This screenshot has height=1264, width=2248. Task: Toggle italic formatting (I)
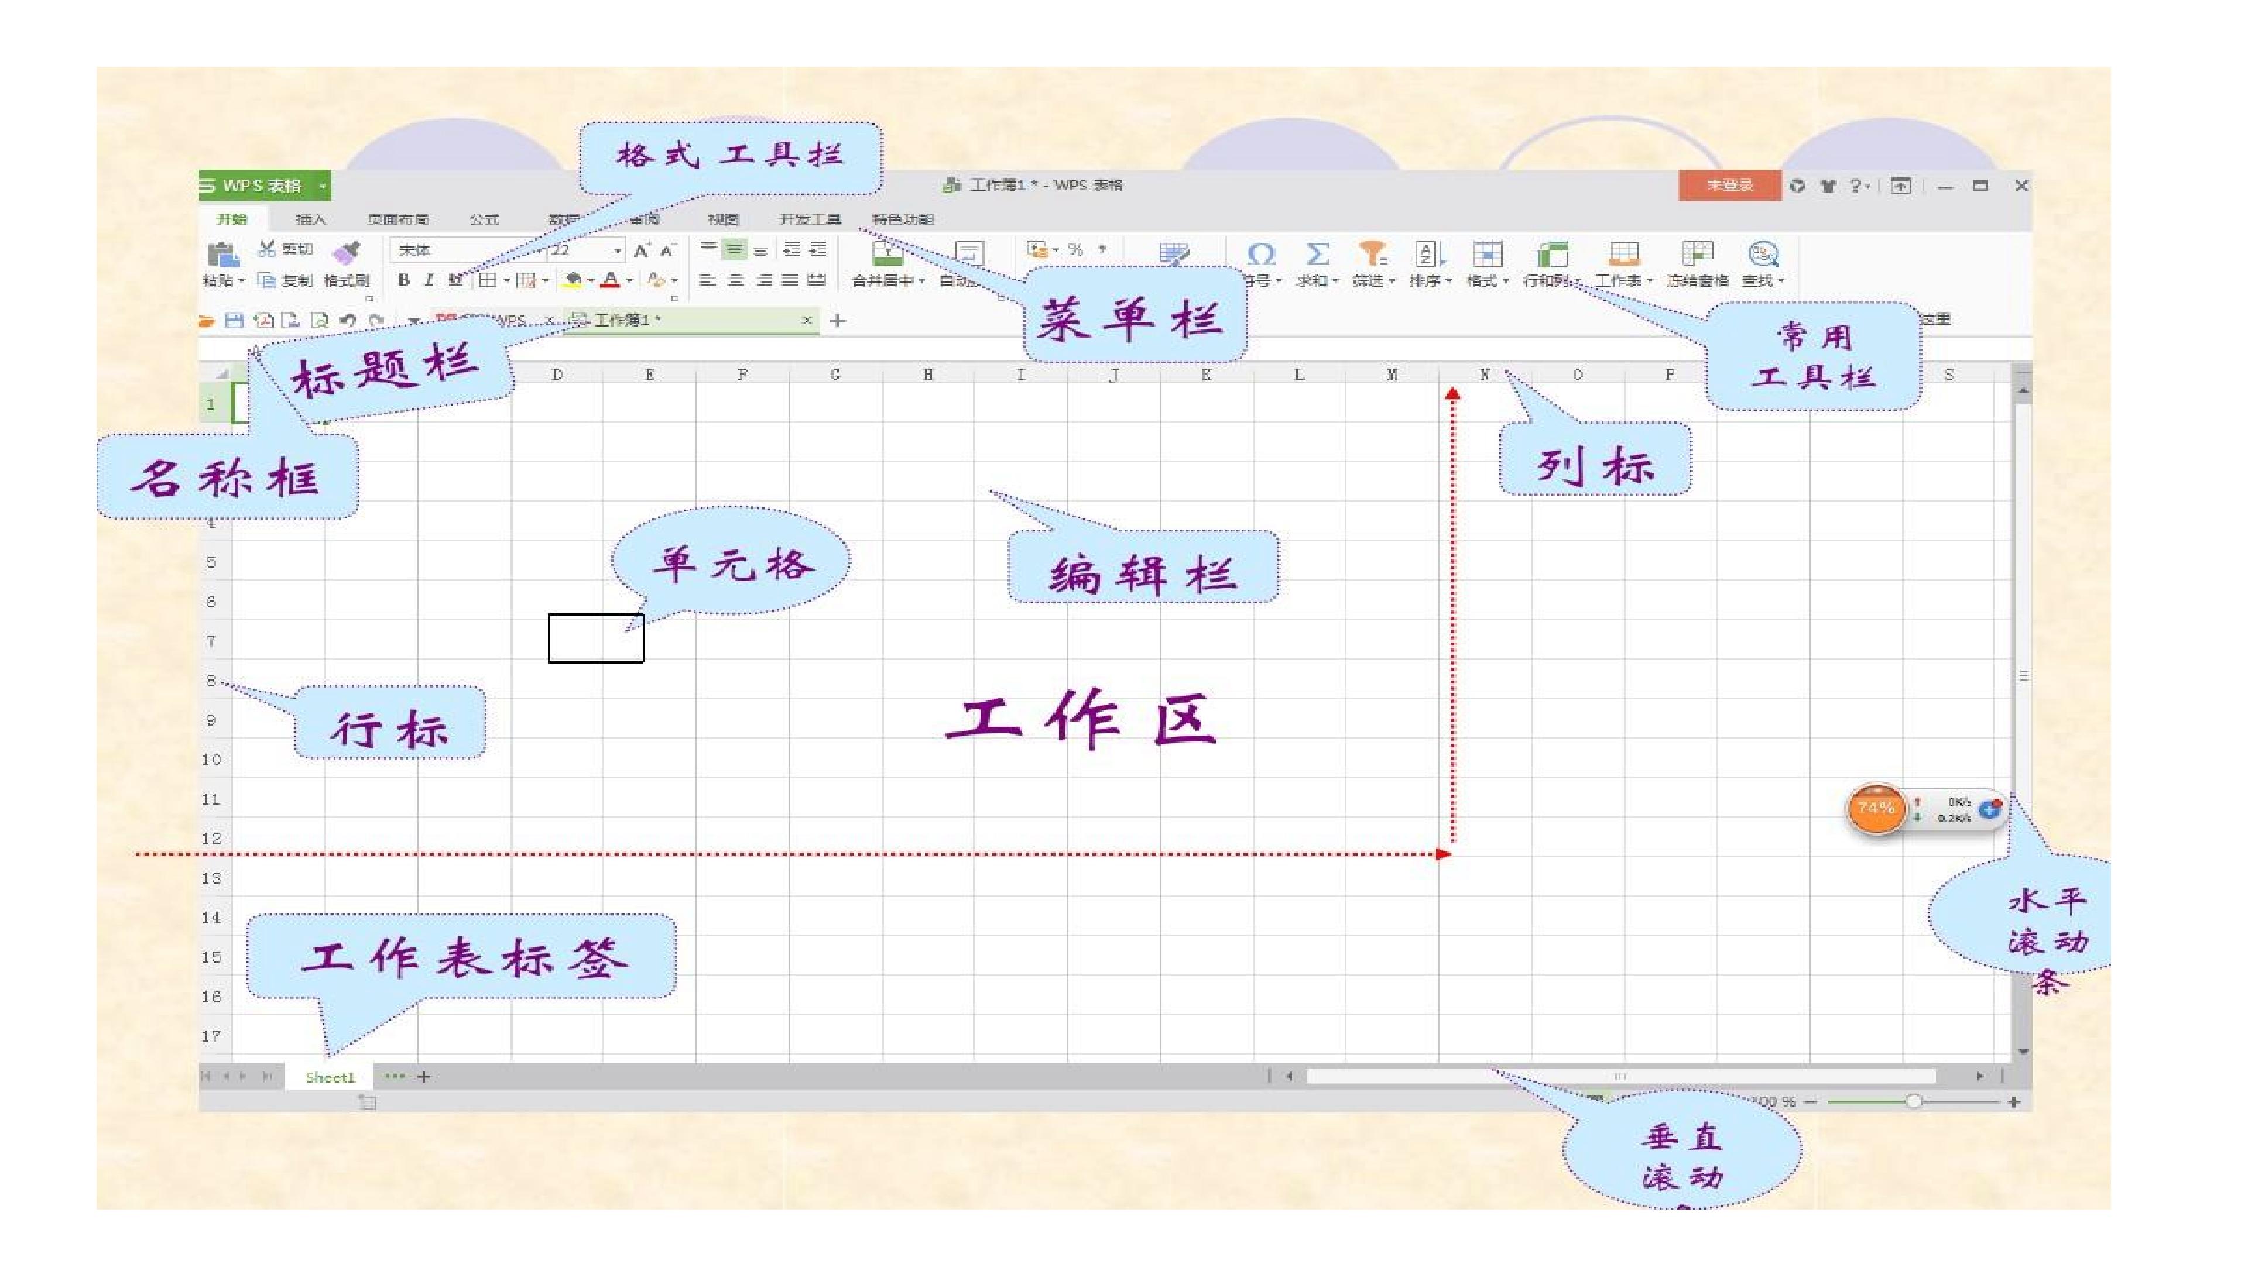pos(429,280)
